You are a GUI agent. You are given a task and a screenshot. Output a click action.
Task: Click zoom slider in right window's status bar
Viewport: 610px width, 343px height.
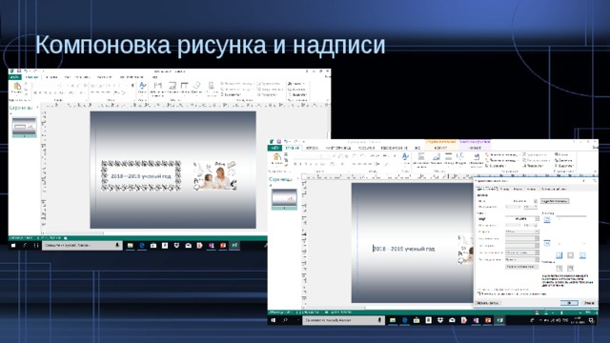561,313
